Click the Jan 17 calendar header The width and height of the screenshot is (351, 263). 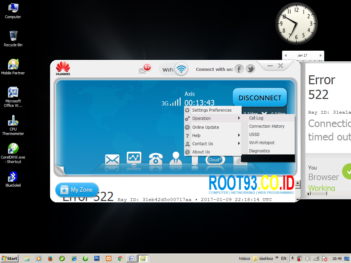(302, 55)
